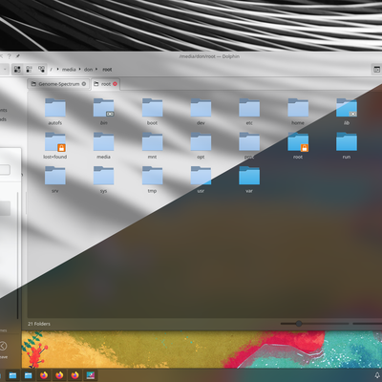Viewport: 382px width, 382px height.
Task: Switch to Details view mode
Action: pyautogui.click(x=41, y=69)
